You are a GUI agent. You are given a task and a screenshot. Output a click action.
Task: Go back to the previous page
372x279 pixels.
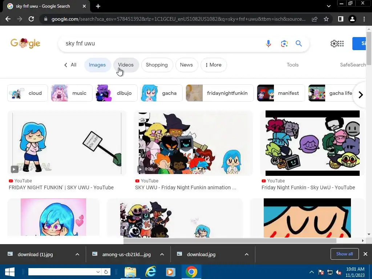(x=8, y=19)
